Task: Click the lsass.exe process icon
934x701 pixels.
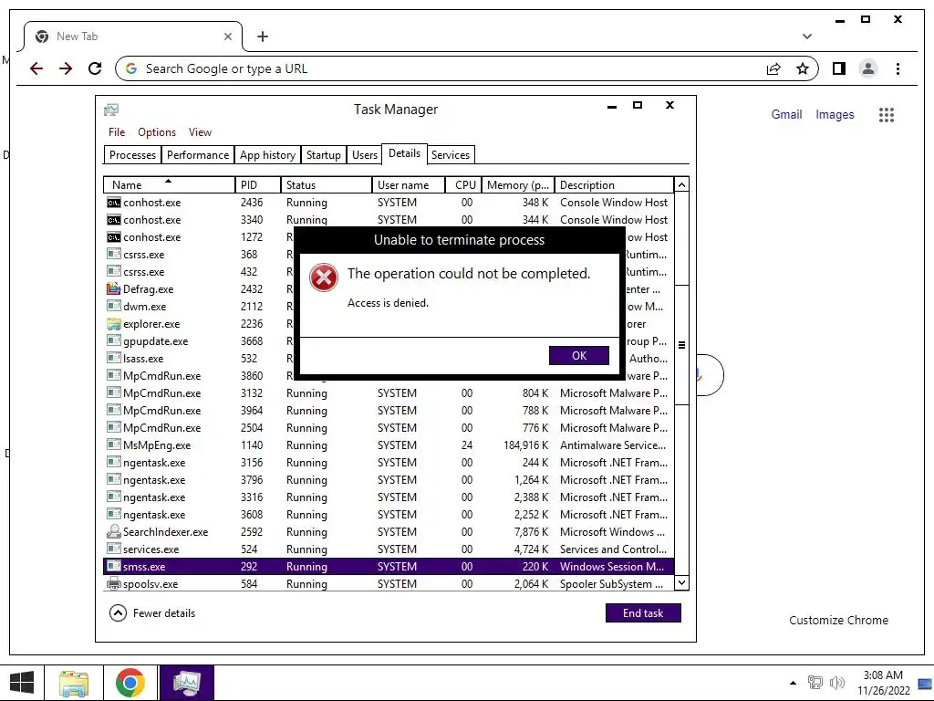Action: [113, 358]
